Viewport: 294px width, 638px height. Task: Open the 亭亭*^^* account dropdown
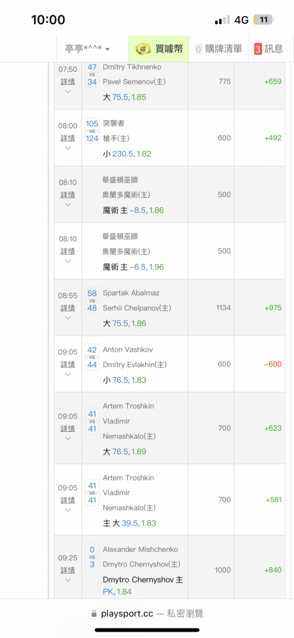[x=88, y=49]
